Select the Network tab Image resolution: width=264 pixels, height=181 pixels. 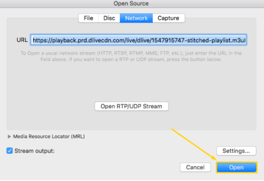136,18
